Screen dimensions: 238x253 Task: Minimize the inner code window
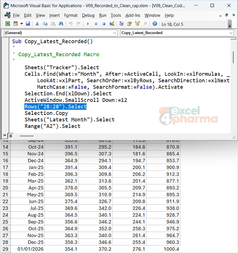pyautogui.click(x=220, y=15)
